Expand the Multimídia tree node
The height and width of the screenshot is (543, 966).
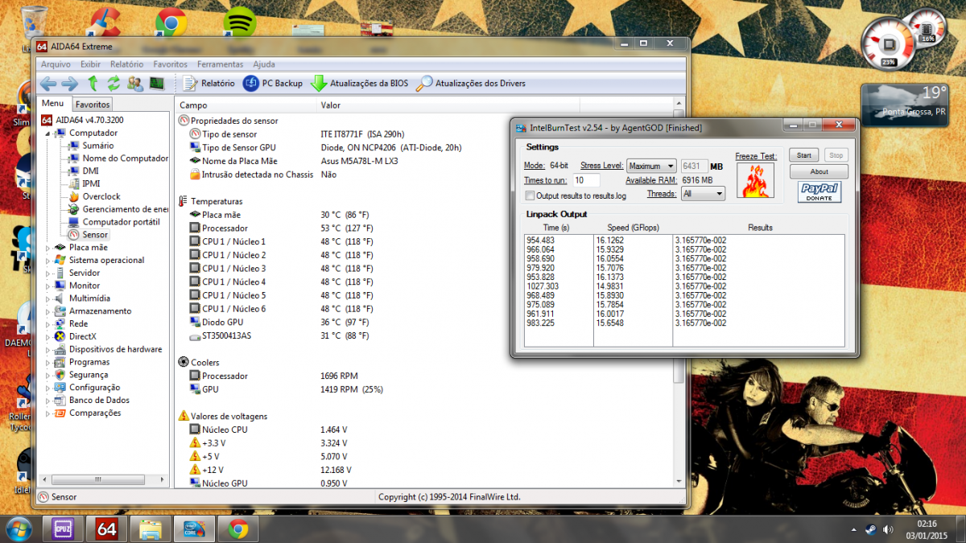[47, 298]
